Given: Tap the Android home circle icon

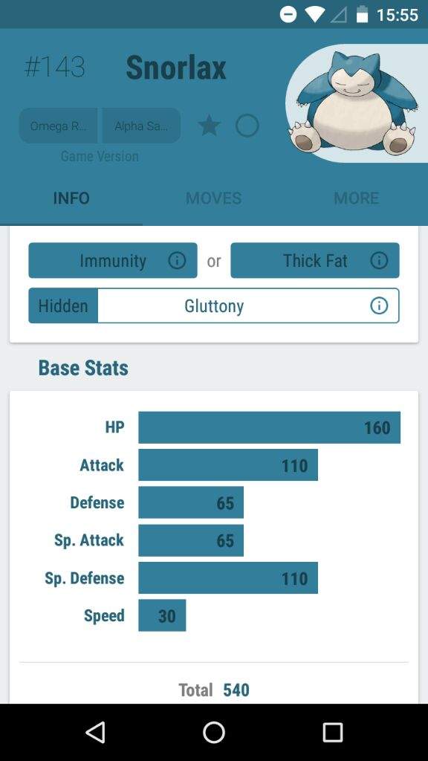Looking at the screenshot, I should [213, 732].
